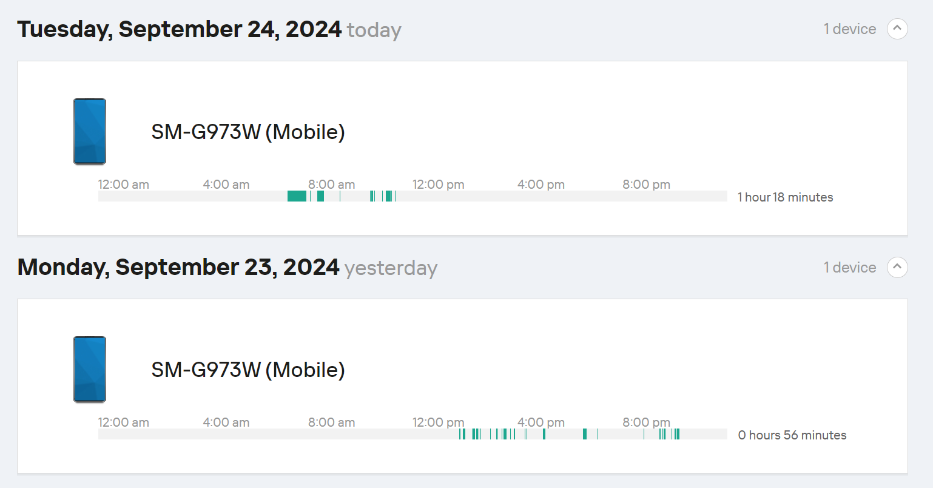Select the usage block around 6:30 pm Monday
933x488 pixels.
coord(585,434)
